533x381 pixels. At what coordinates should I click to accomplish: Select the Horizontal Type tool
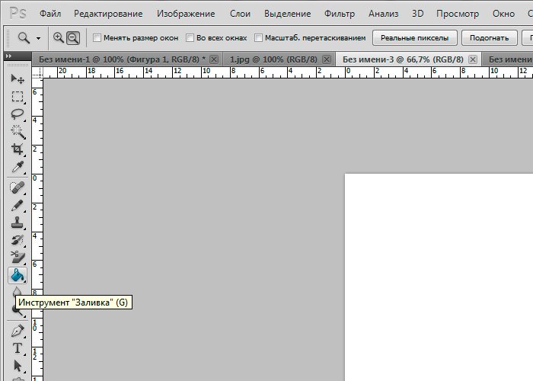(x=17, y=349)
